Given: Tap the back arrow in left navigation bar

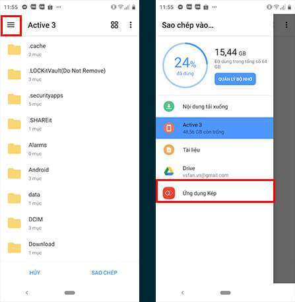Looking at the screenshot, I should click(27, 293).
